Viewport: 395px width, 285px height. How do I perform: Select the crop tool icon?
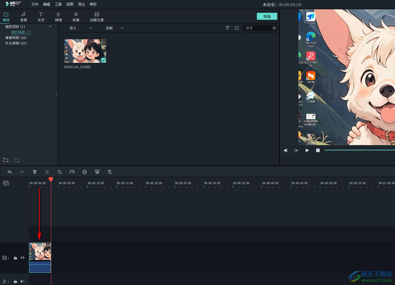click(60, 172)
